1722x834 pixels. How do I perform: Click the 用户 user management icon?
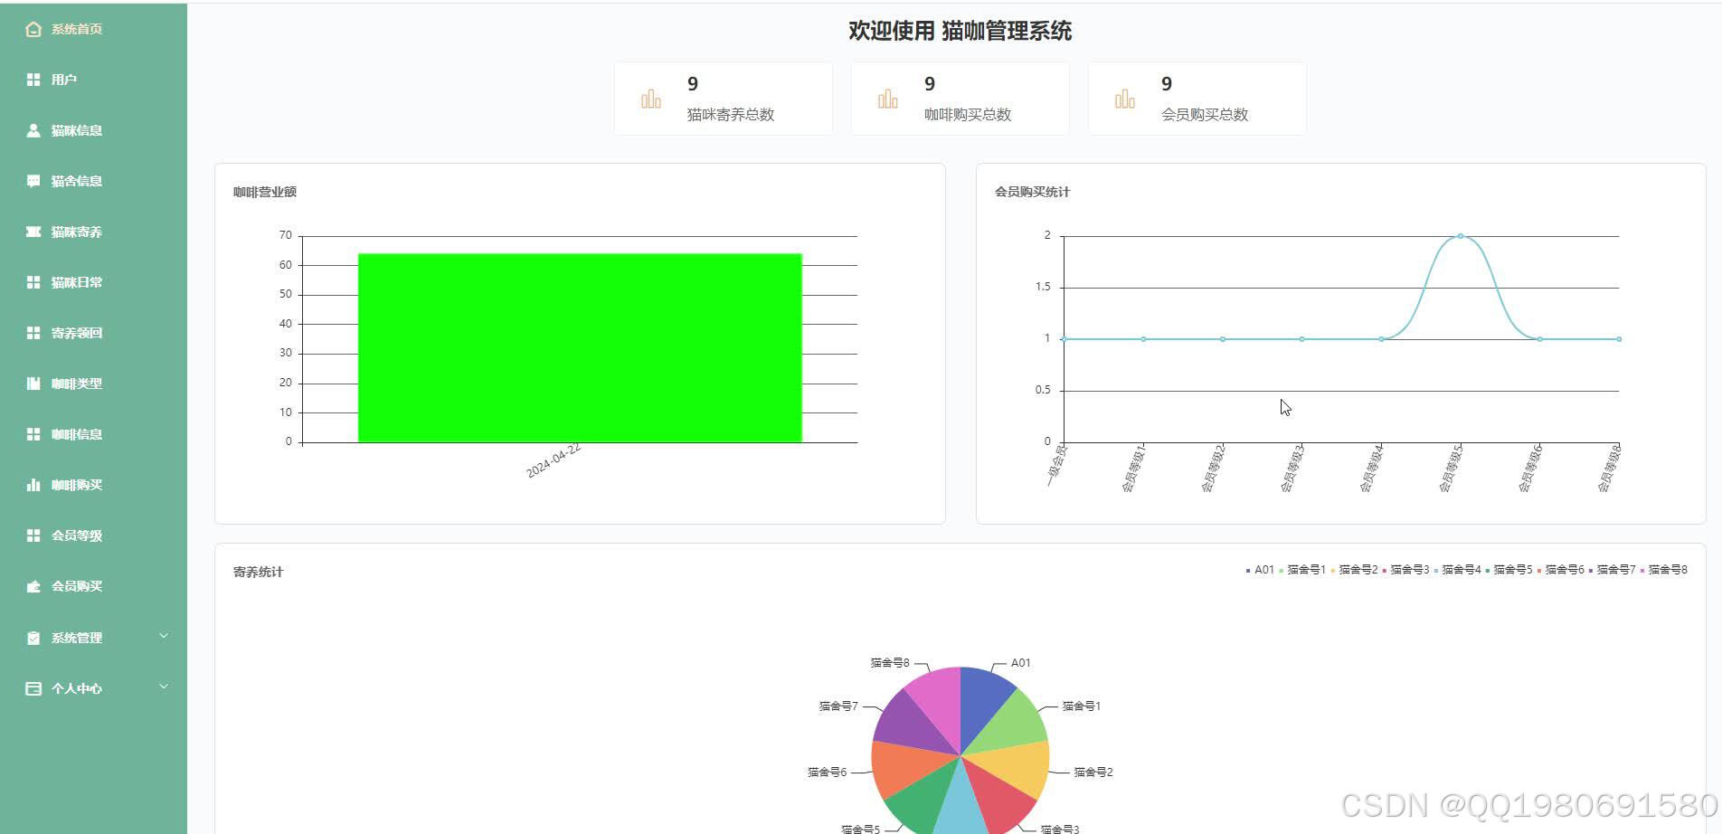click(33, 79)
